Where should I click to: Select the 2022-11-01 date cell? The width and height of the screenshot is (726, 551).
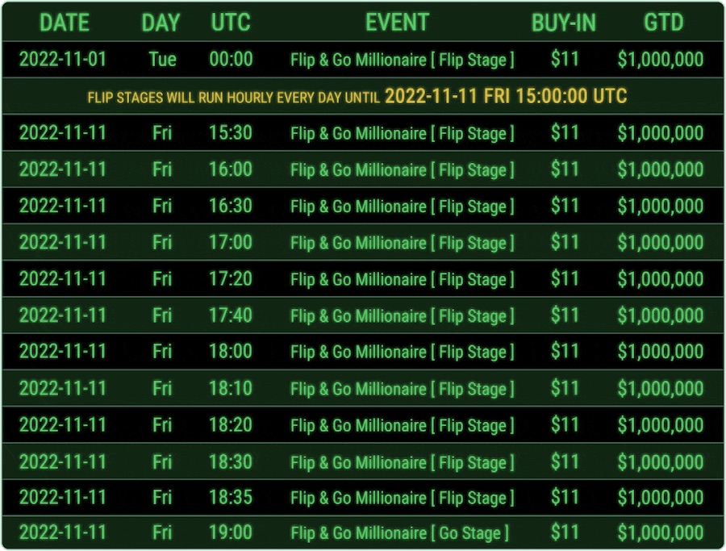(63, 60)
